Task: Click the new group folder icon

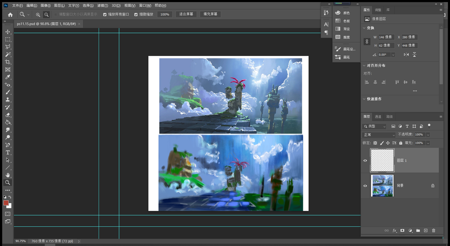Action: click(418, 230)
